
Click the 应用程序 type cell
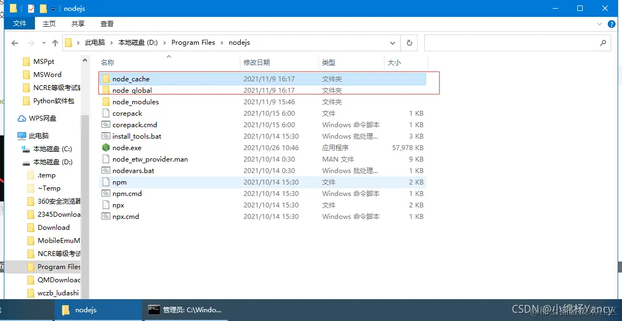pos(335,147)
